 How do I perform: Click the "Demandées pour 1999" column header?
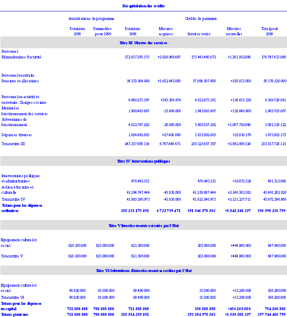[x=102, y=31]
